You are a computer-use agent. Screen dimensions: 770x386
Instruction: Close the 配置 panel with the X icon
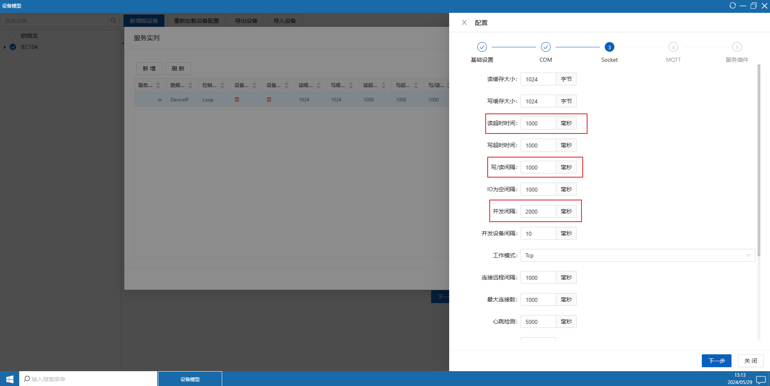pos(464,23)
